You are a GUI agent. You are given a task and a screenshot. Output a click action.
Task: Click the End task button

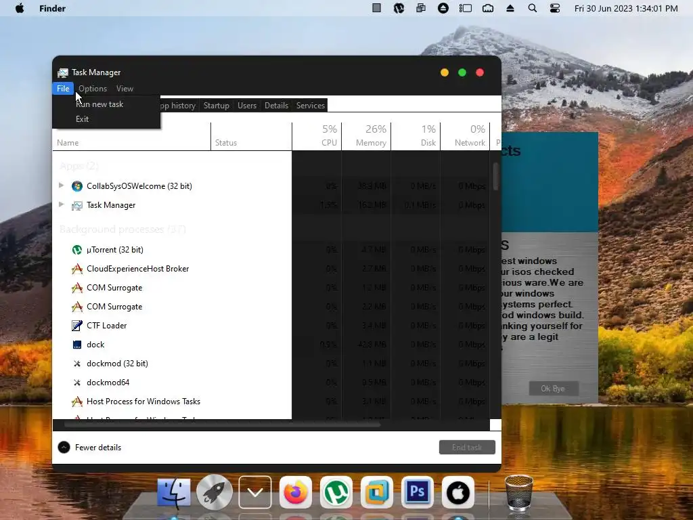[x=467, y=448]
